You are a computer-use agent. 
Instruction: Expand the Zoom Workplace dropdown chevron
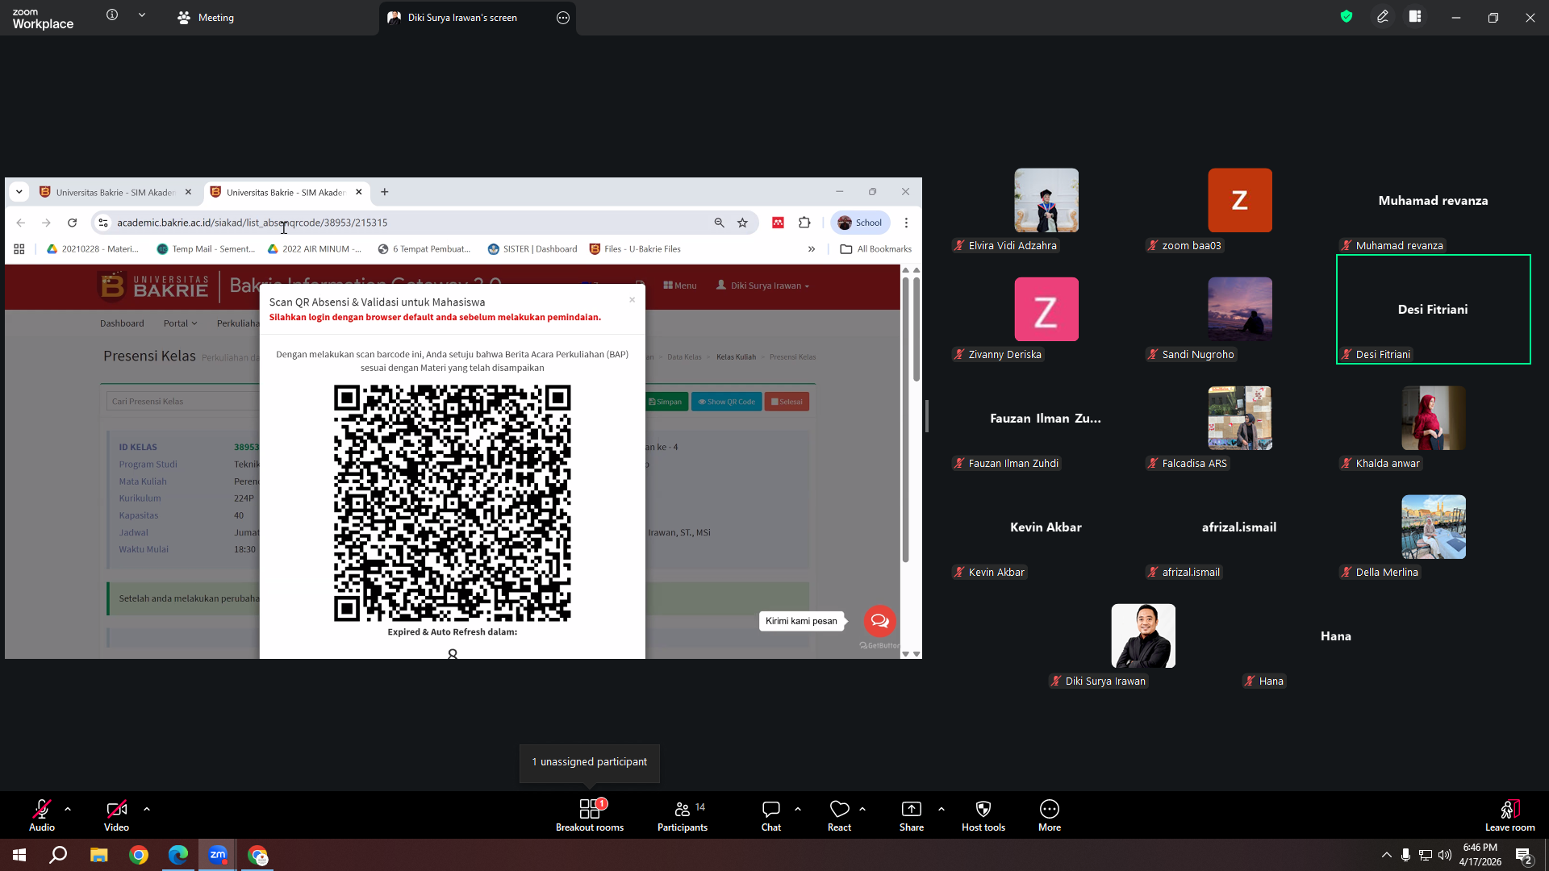(142, 15)
